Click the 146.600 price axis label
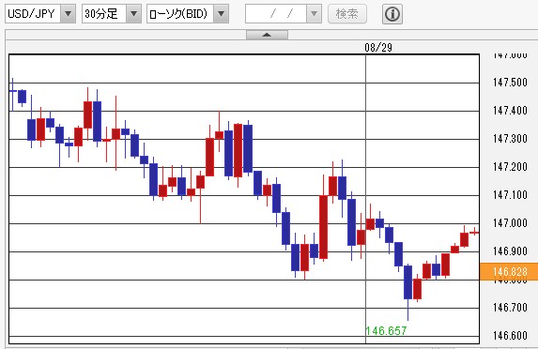The image size is (538, 349). (x=510, y=335)
